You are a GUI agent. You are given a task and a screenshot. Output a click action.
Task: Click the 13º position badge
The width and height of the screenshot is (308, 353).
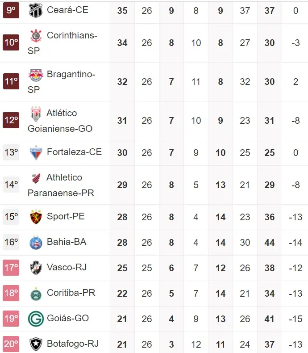pyautogui.click(x=11, y=153)
